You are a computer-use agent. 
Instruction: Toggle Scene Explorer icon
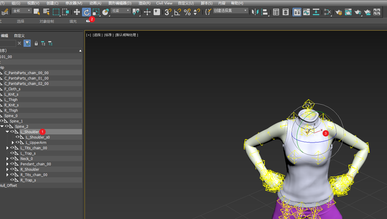point(276,12)
